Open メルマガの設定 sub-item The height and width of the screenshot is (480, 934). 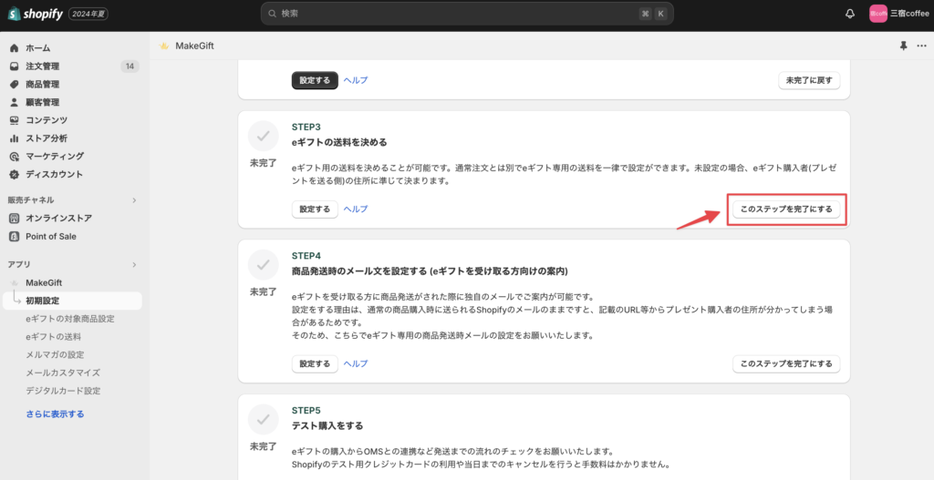(x=55, y=354)
